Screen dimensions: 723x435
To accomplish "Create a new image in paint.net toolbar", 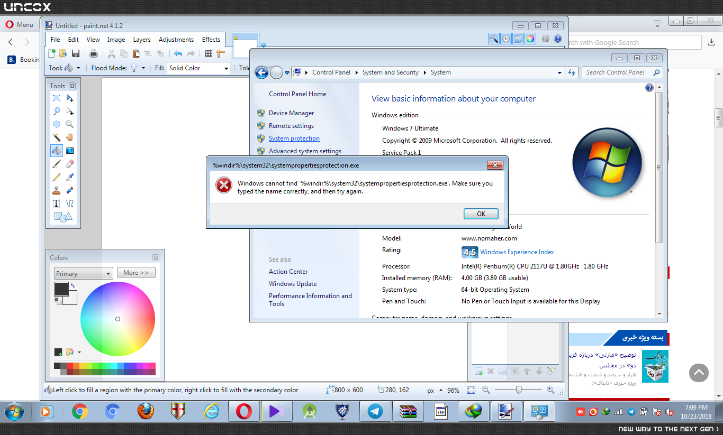I will tap(52, 53).
